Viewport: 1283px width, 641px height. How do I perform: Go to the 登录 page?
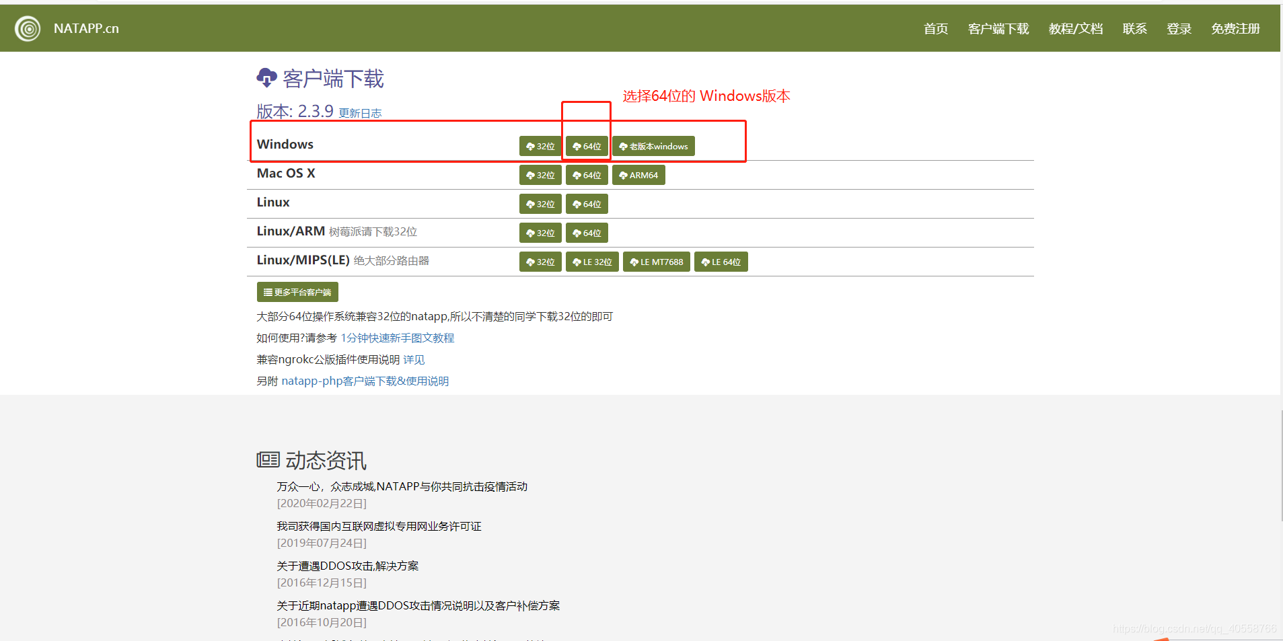coord(1179,28)
